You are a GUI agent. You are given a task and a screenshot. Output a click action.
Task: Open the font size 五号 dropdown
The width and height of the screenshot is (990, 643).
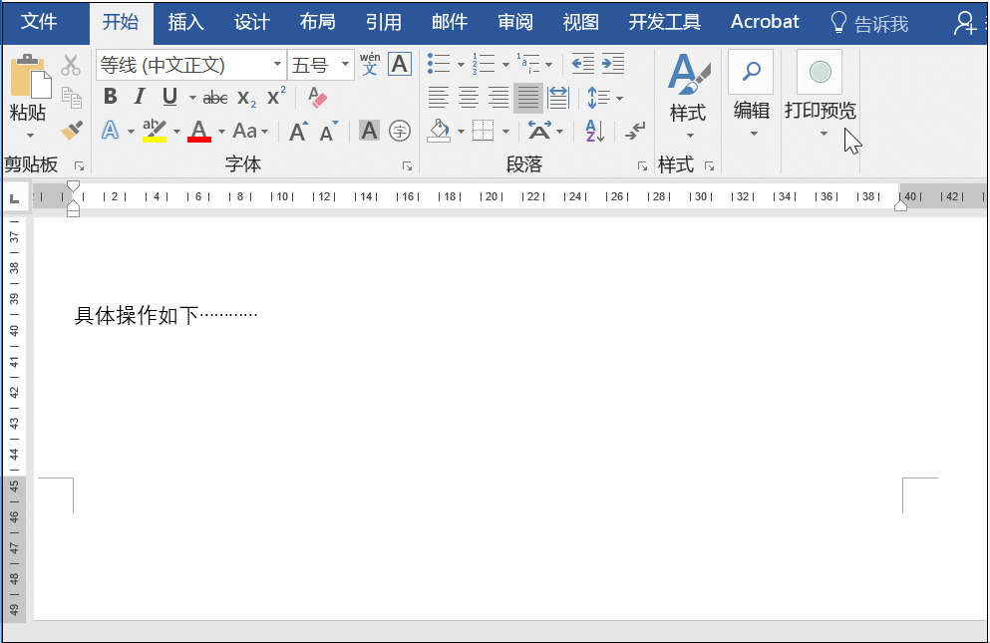coord(346,66)
